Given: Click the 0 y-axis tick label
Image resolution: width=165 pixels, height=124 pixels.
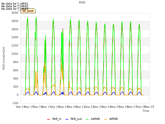Looking at the screenshot, I should (18, 95).
